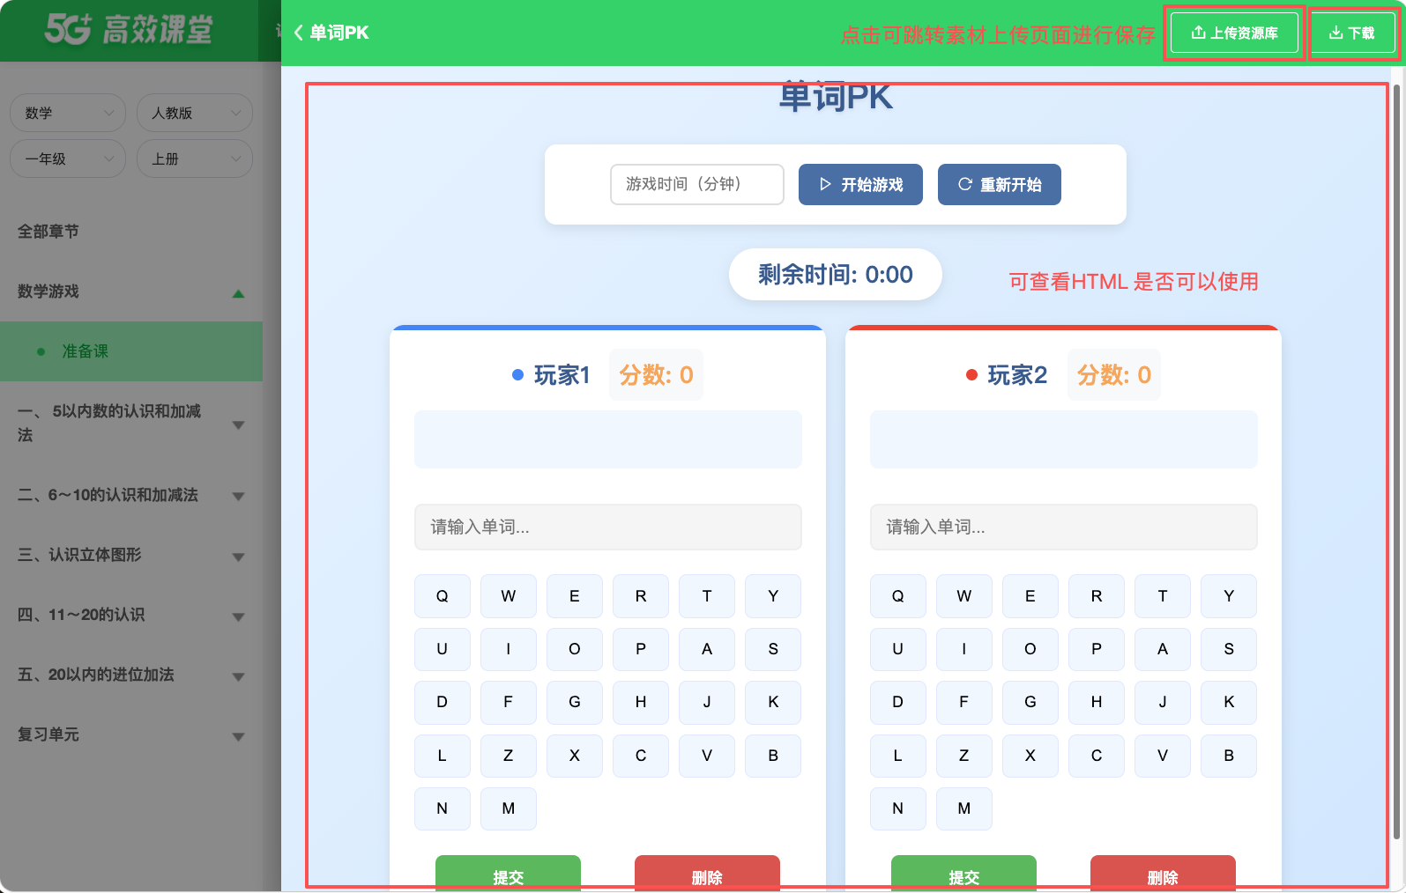The height and width of the screenshot is (893, 1406).
Task: Expand chapter 五、20以内的进位加法
Action: [238, 676]
